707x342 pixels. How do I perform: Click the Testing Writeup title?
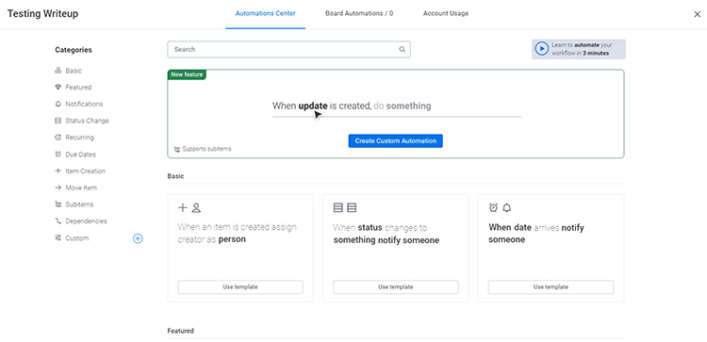pyautogui.click(x=42, y=14)
